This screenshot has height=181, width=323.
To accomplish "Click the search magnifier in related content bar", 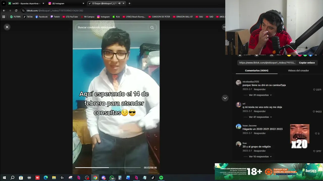I will coord(152,27).
